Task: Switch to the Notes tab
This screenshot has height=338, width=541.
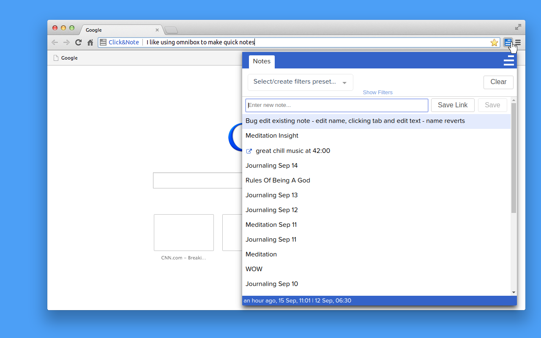Action: (262, 61)
